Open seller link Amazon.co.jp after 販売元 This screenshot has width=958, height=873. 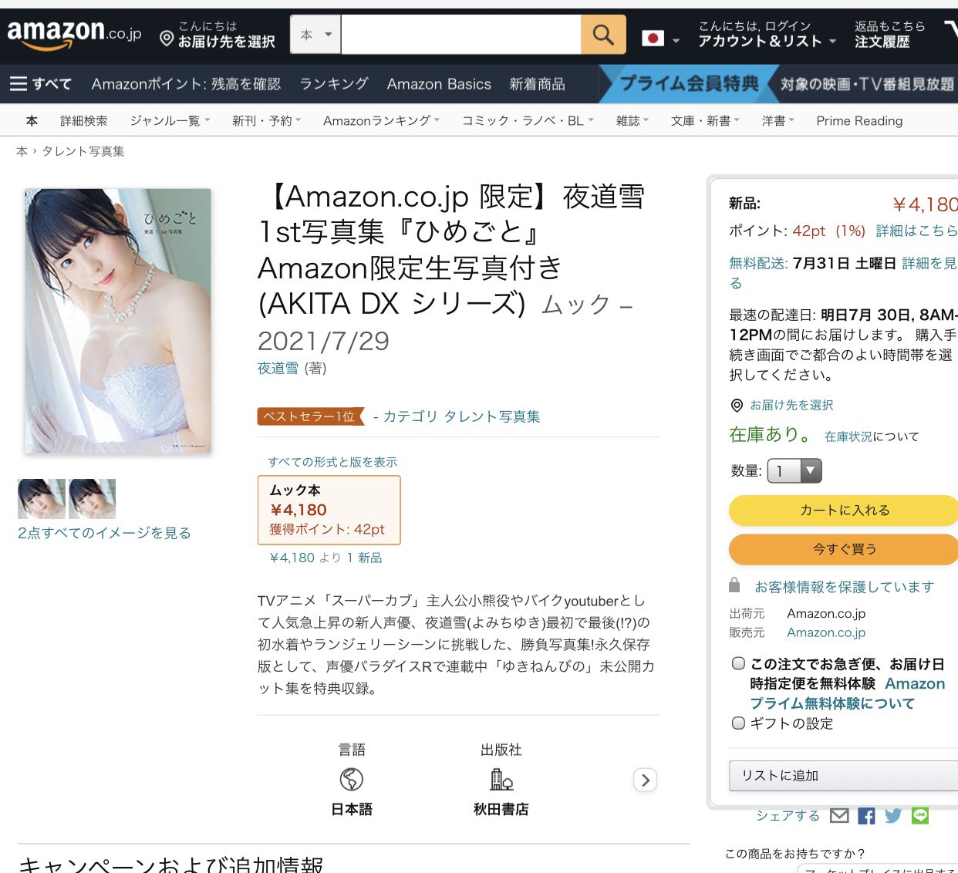tap(826, 632)
